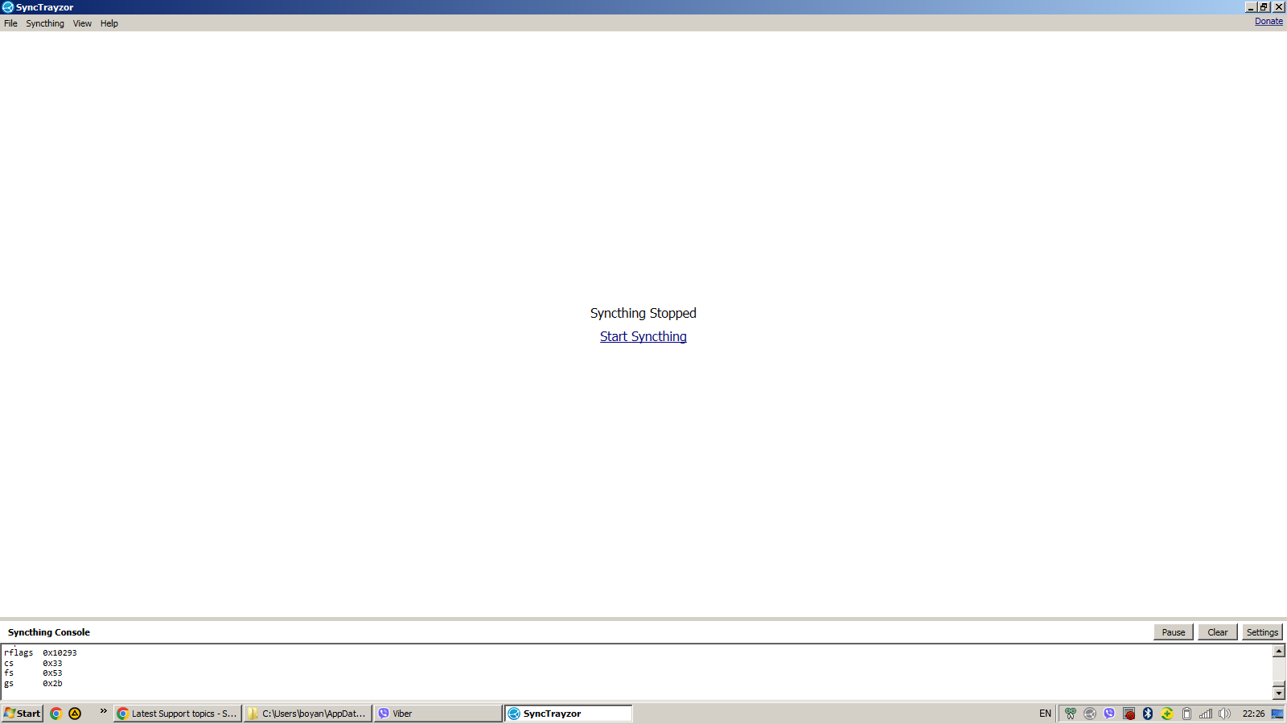Open the File menu
This screenshot has width=1287, height=724.
(10, 23)
